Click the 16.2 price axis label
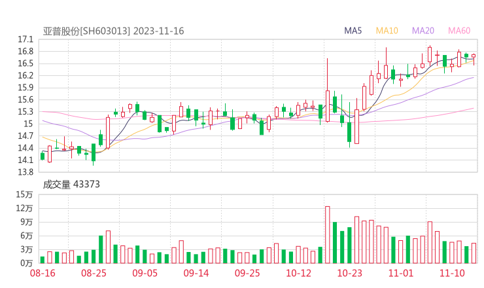 26,76
